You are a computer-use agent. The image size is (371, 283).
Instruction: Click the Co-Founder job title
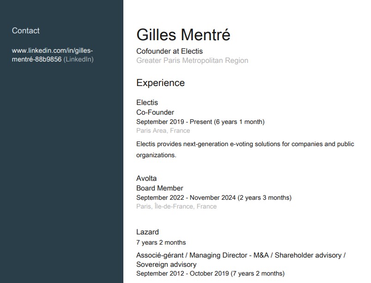click(x=155, y=112)
